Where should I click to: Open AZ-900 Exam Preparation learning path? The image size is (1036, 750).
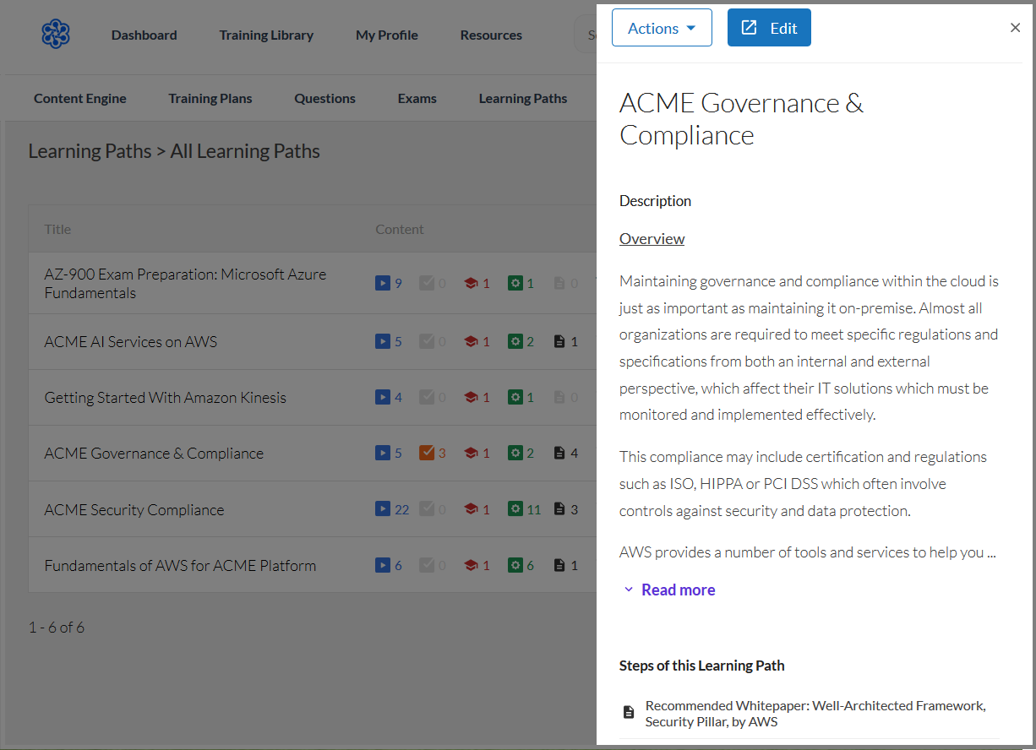[185, 284]
